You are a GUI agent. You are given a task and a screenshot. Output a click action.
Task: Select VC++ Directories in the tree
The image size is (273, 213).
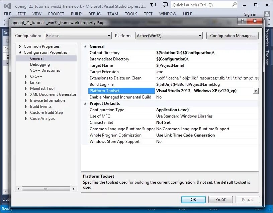(45, 70)
